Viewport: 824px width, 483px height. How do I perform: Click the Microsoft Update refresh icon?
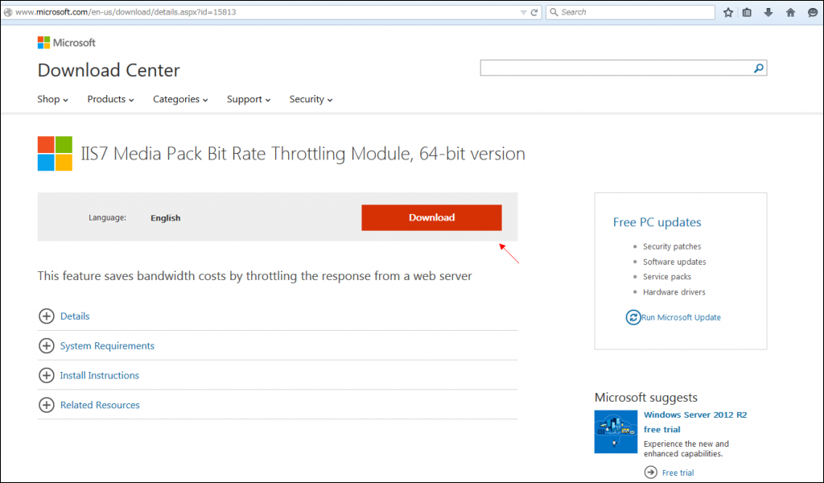pyautogui.click(x=633, y=317)
